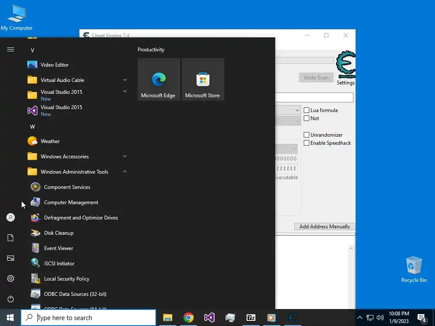This screenshot has height=326, width=435.
Task: Switch to Cheat Engine taskbar icon
Action: point(292,318)
